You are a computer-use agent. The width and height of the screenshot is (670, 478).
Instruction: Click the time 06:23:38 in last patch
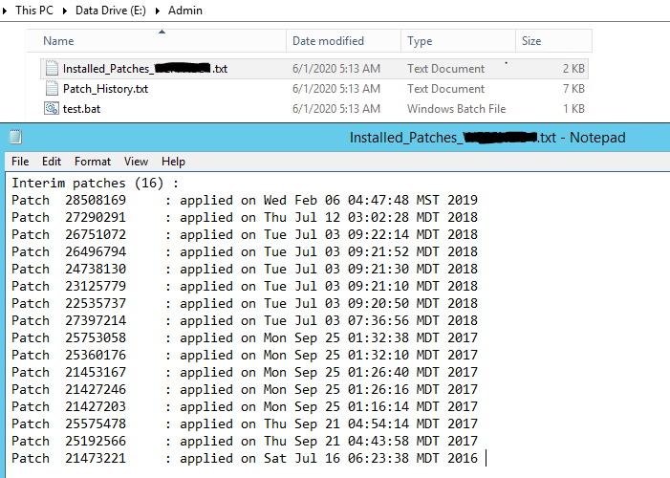click(378, 458)
